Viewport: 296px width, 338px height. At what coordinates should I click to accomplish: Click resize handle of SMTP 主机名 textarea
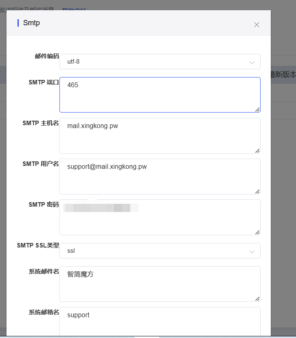coord(257,151)
